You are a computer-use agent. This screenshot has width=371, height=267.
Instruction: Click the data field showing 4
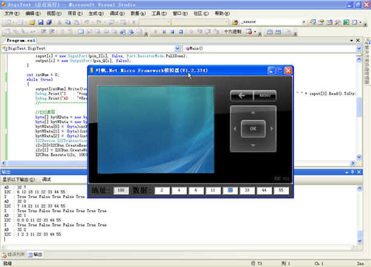[x=179, y=190]
